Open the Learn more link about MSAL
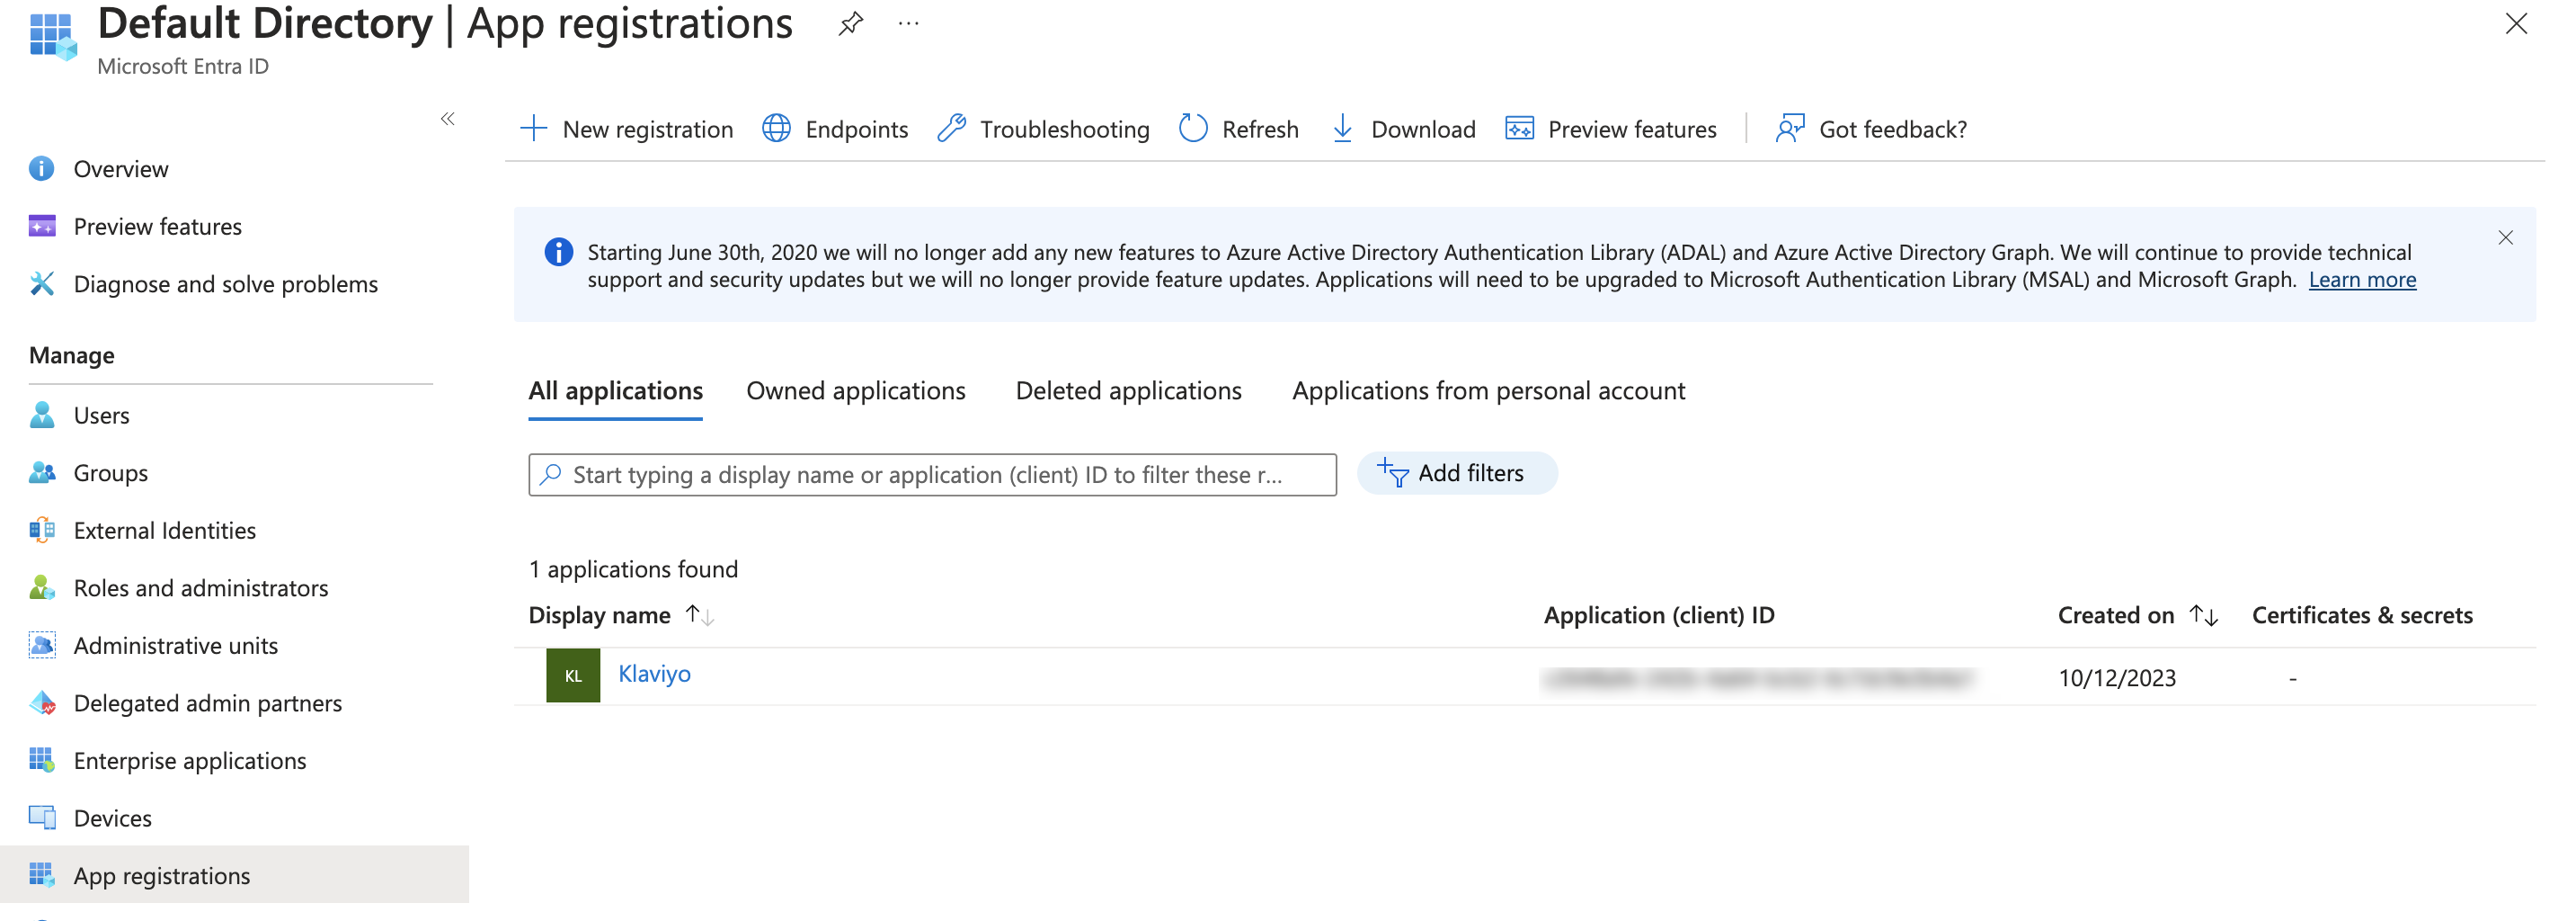2576x921 pixels. 2361,281
